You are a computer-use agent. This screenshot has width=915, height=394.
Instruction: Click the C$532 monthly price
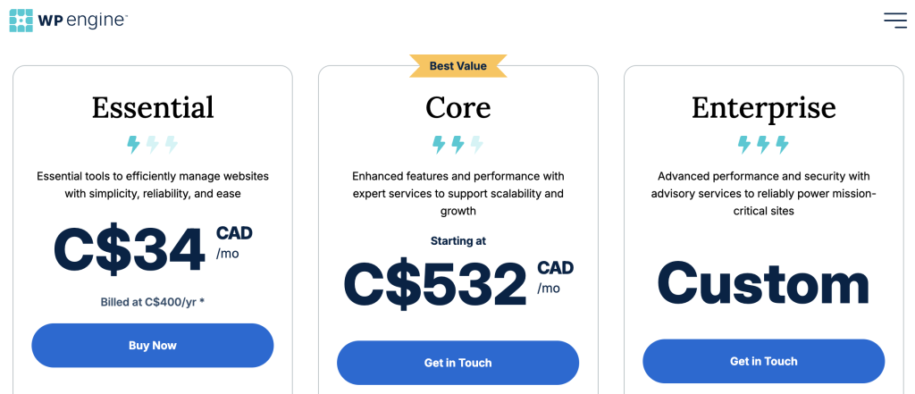[436, 284]
